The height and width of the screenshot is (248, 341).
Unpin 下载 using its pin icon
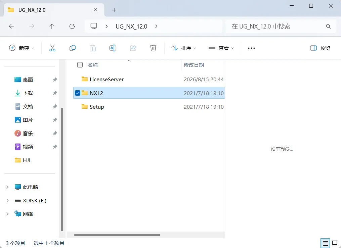tap(55, 93)
